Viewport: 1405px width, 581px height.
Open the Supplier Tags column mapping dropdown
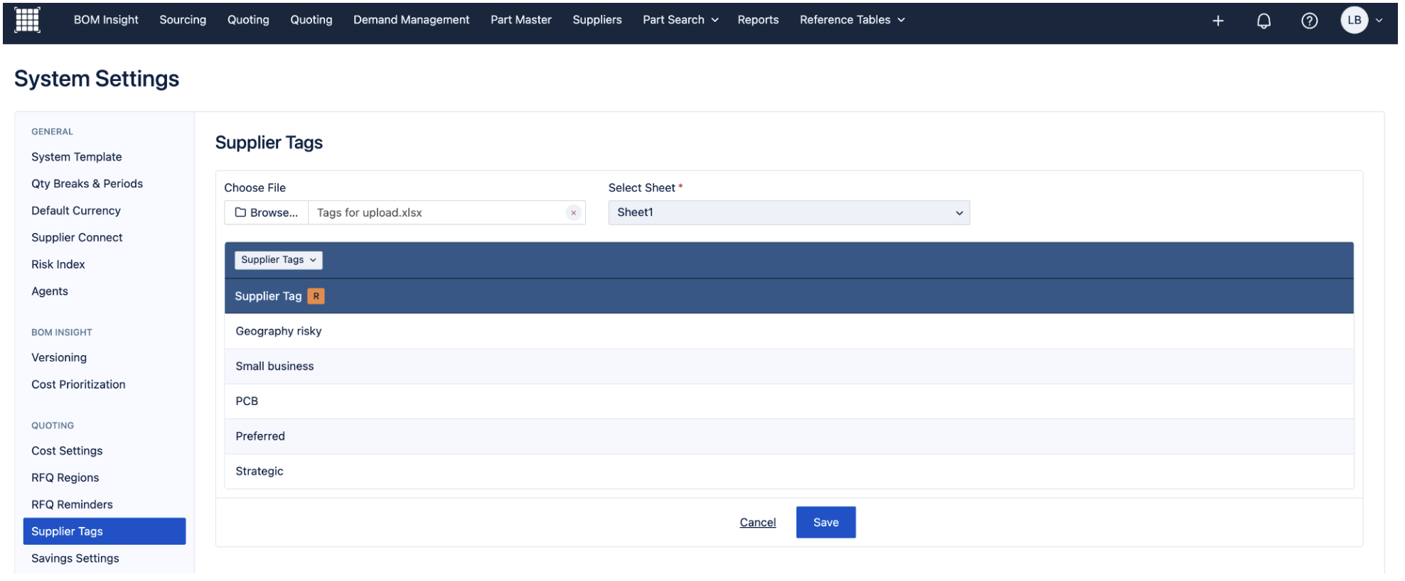[x=278, y=260]
